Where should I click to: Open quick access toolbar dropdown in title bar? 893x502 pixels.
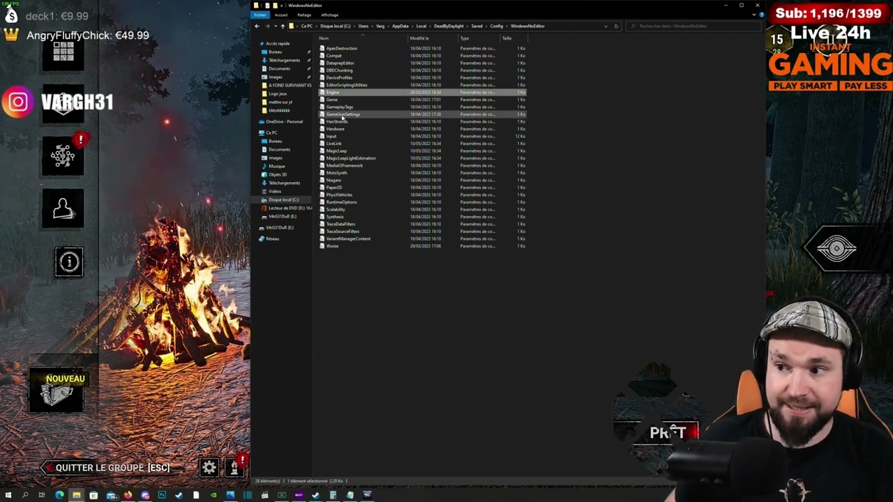click(282, 6)
